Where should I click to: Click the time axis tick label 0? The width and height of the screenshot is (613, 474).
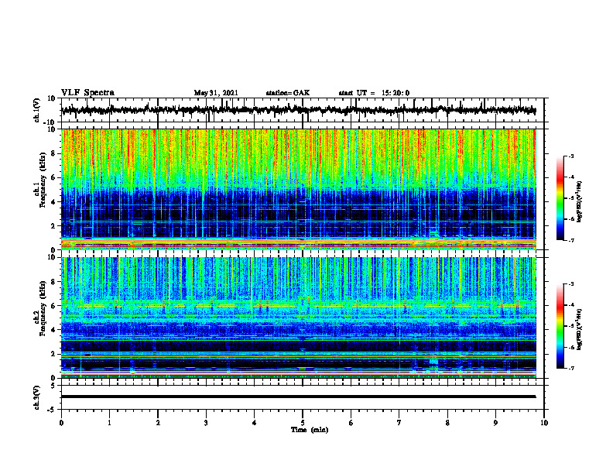click(61, 423)
